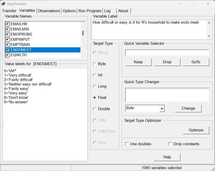
Task: Click the Stat/Transfer app icon in title bar
Action: 3,4
